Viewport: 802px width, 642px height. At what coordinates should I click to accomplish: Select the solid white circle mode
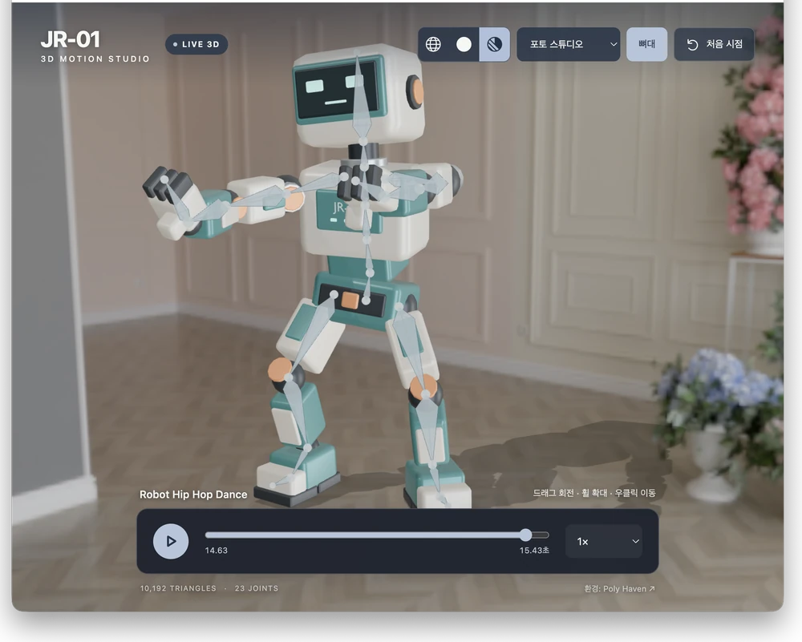point(464,44)
